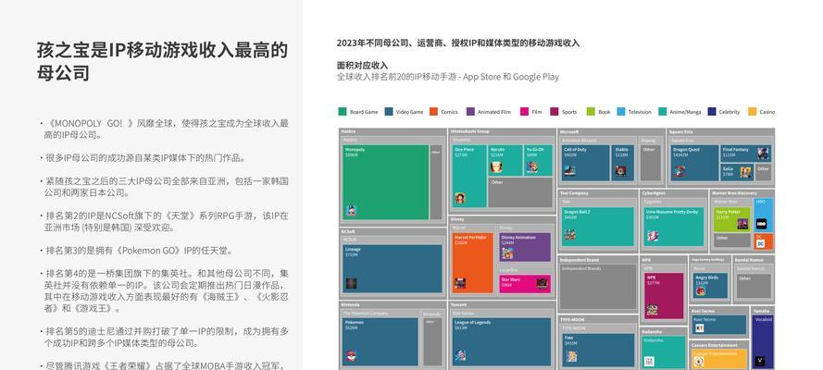Select the Other tile under Mojang
The width and height of the screenshot is (823, 370).
click(651, 163)
